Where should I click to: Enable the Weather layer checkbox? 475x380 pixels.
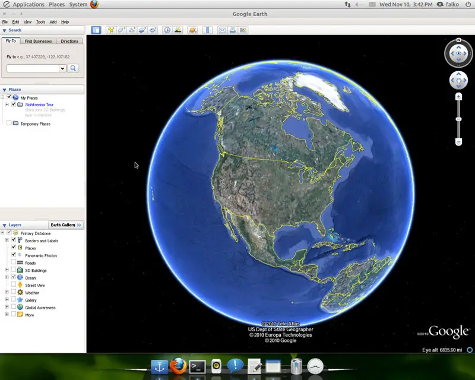pos(14,292)
